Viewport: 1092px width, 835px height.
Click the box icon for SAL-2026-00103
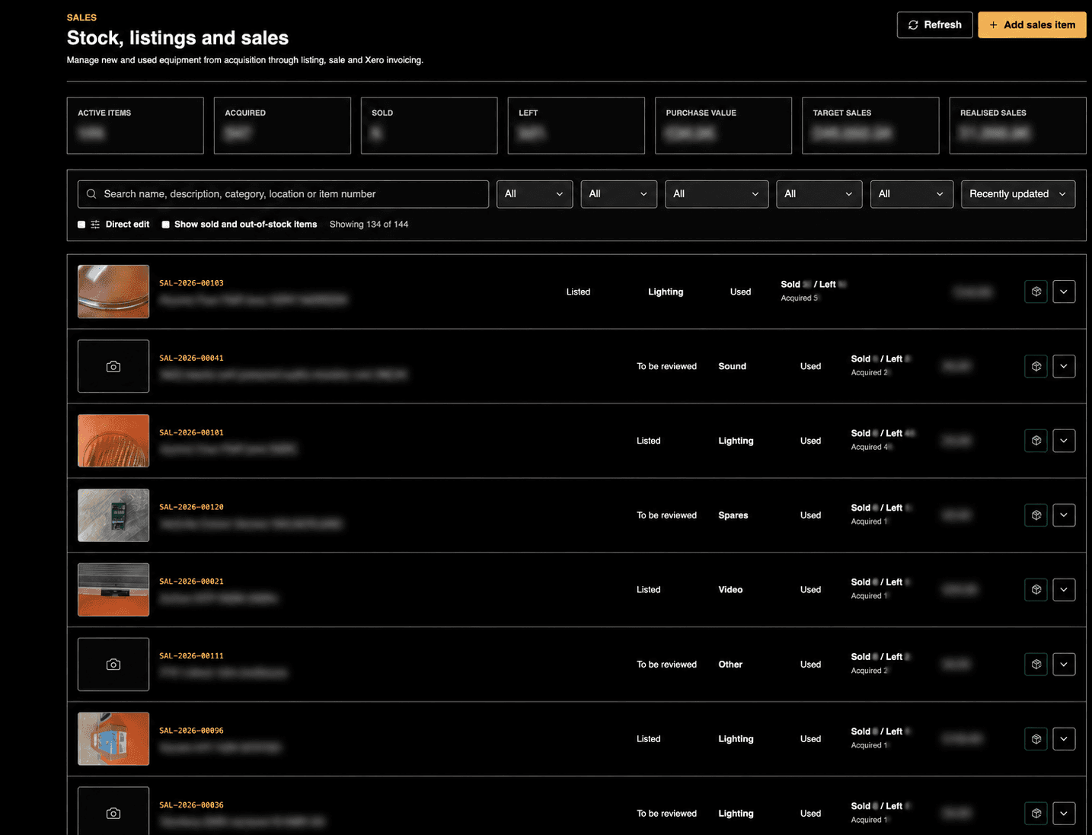point(1036,292)
